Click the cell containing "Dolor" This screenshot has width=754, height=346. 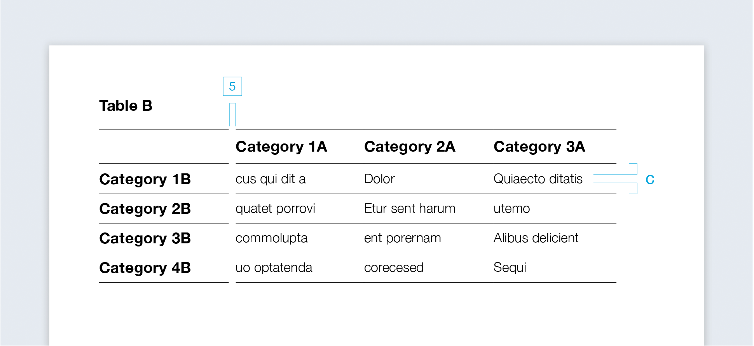[379, 179]
